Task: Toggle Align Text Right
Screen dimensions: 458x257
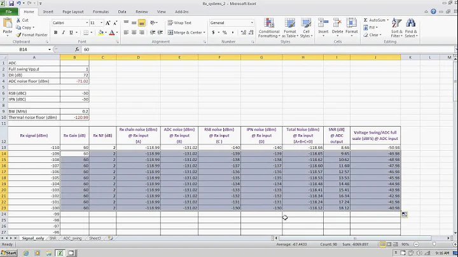Action: (142, 32)
